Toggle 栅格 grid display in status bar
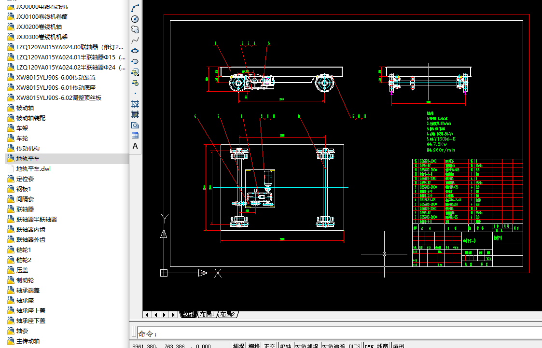542x348 pixels. pyautogui.click(x=254, y=346)
